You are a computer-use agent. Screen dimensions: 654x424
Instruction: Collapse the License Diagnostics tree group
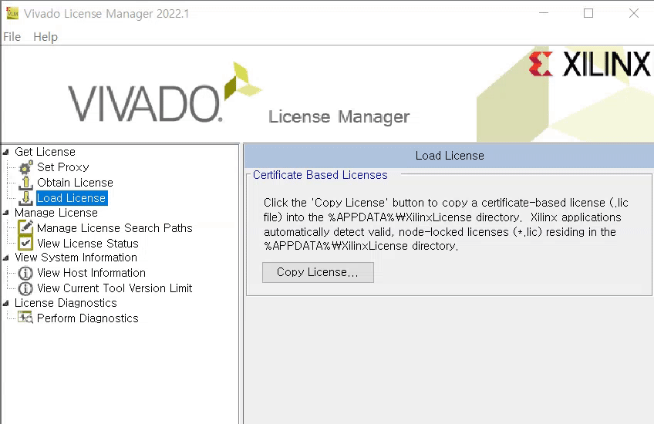click(x=6, y=303)
